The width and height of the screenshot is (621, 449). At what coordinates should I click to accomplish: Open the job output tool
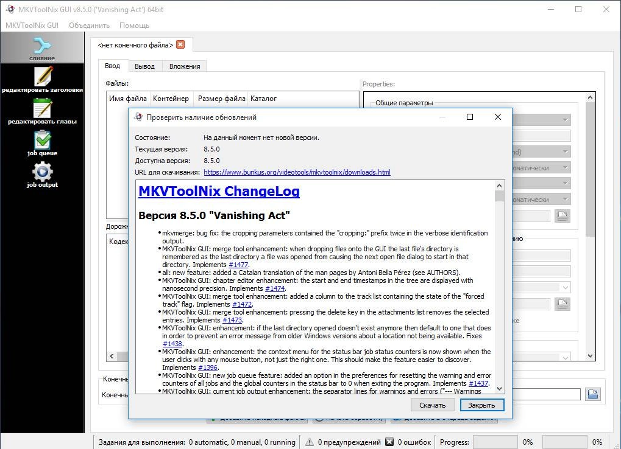pyautogui.click(x=42, y=174)
